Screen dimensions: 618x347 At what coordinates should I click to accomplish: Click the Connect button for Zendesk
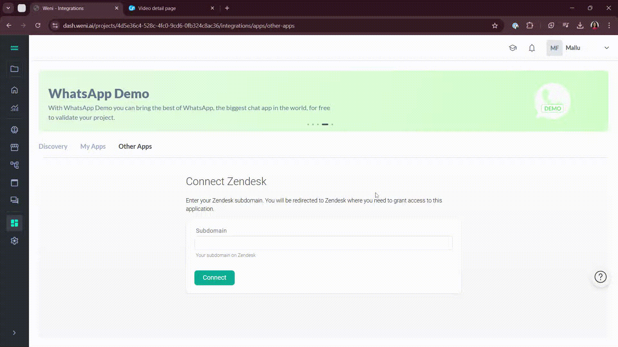click(x=214, y=277)
